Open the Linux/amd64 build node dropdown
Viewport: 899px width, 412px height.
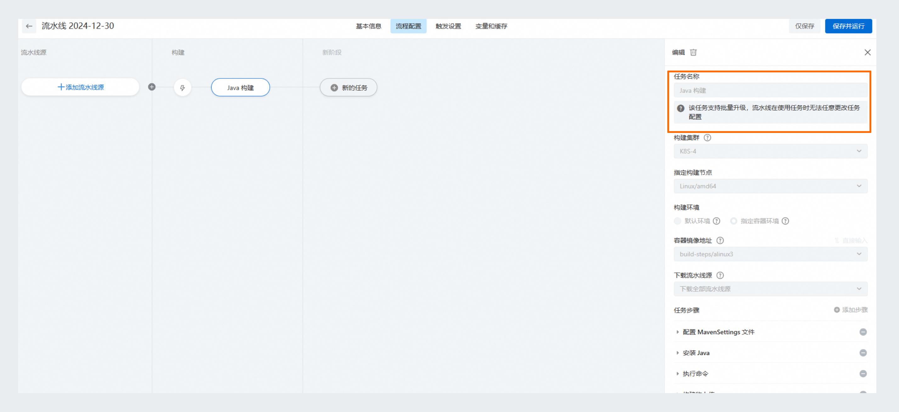[x=770, y=186]
